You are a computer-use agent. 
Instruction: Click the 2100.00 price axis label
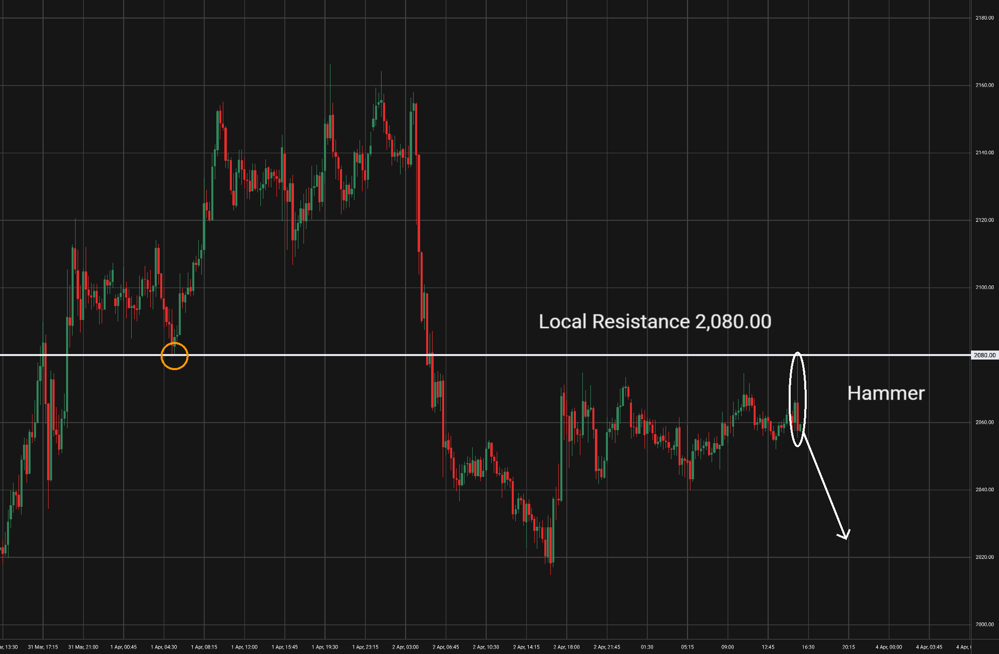tap(984, 287)
